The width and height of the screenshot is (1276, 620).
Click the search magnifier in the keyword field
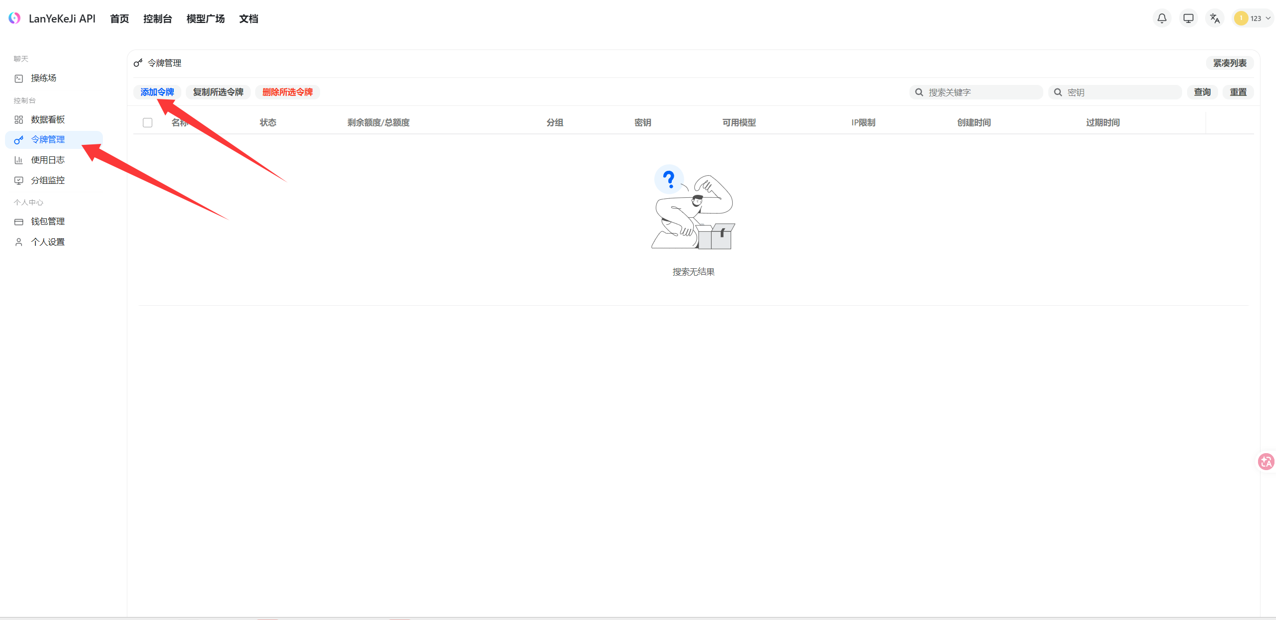coord(919,92)
